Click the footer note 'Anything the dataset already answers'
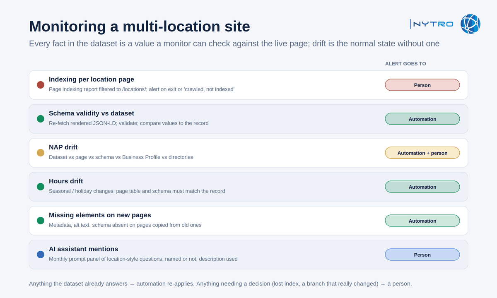The image size is (497, 298). point(220,284)
